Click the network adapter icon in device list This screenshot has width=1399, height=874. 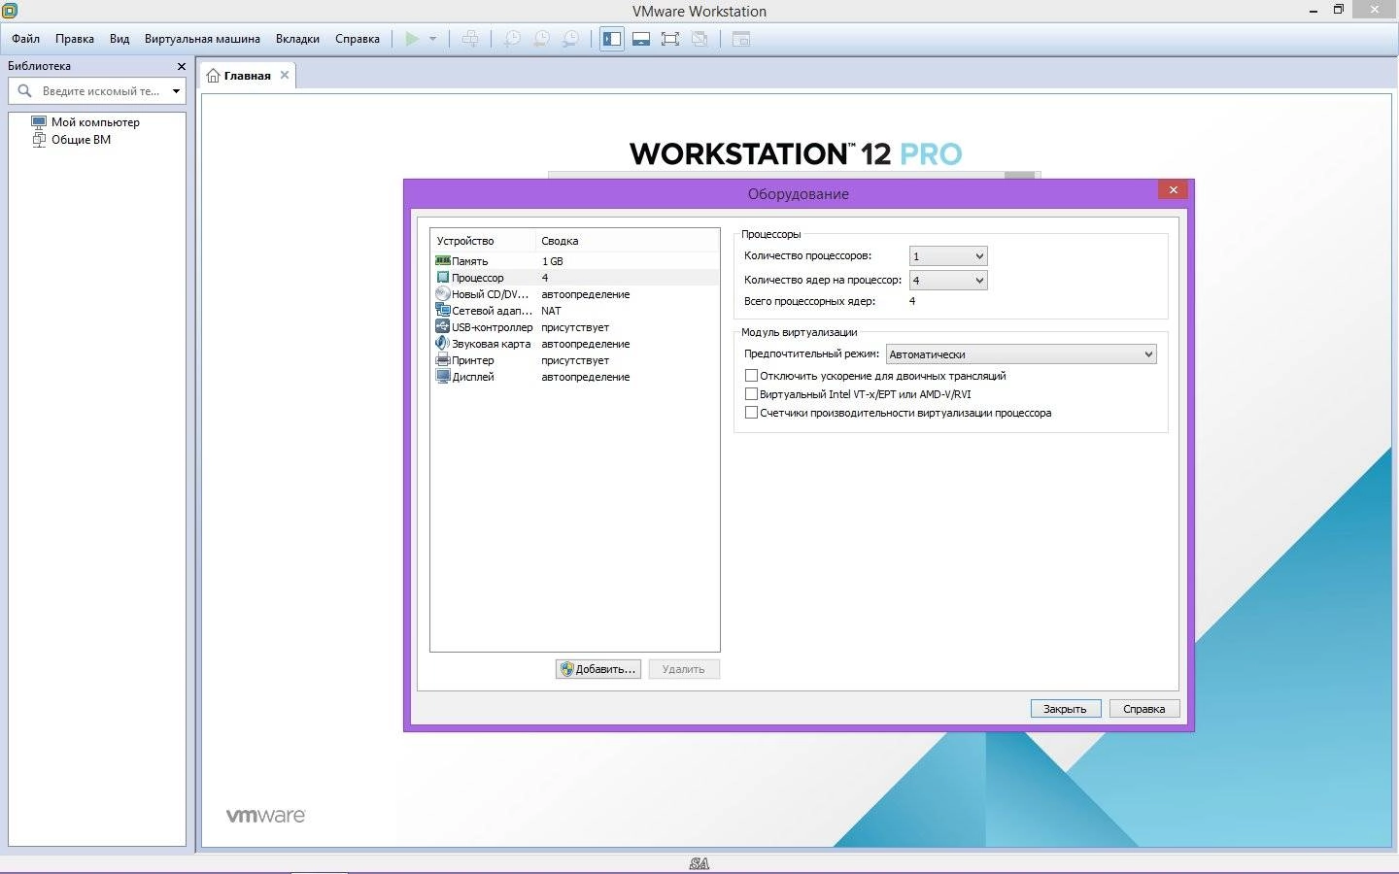[x=443, y=311]
